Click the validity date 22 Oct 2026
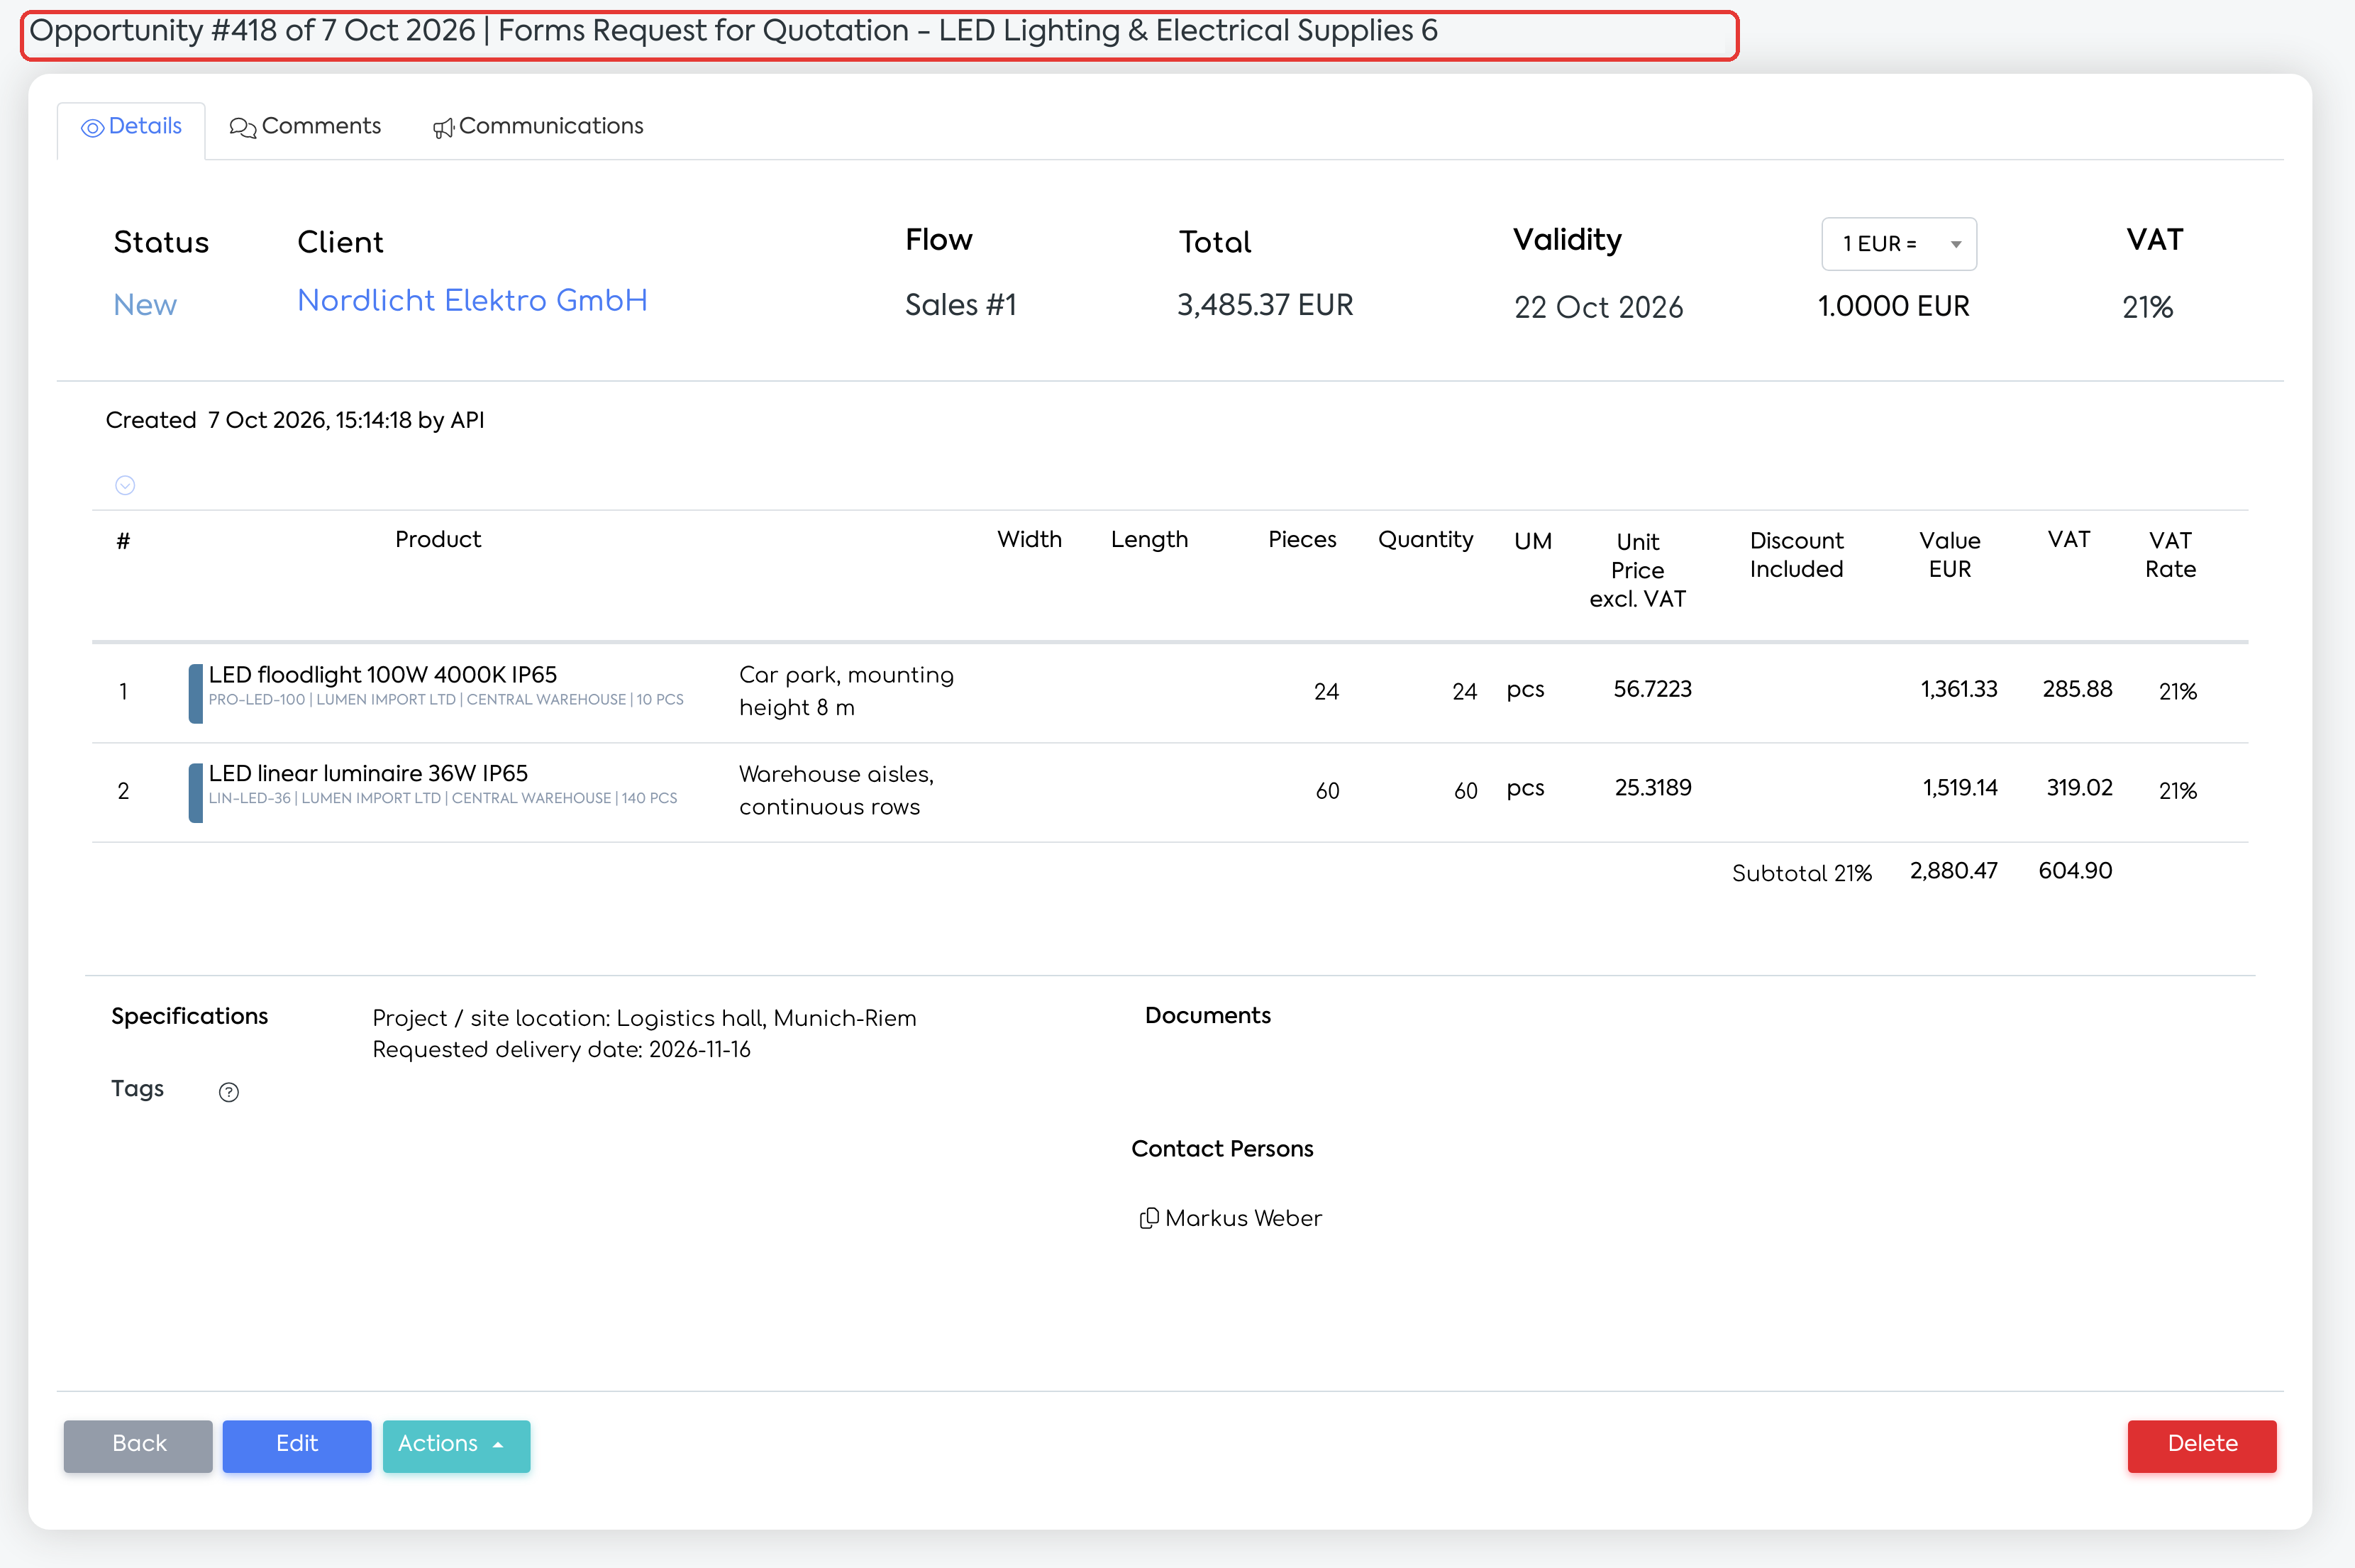 coord(1598,307)
